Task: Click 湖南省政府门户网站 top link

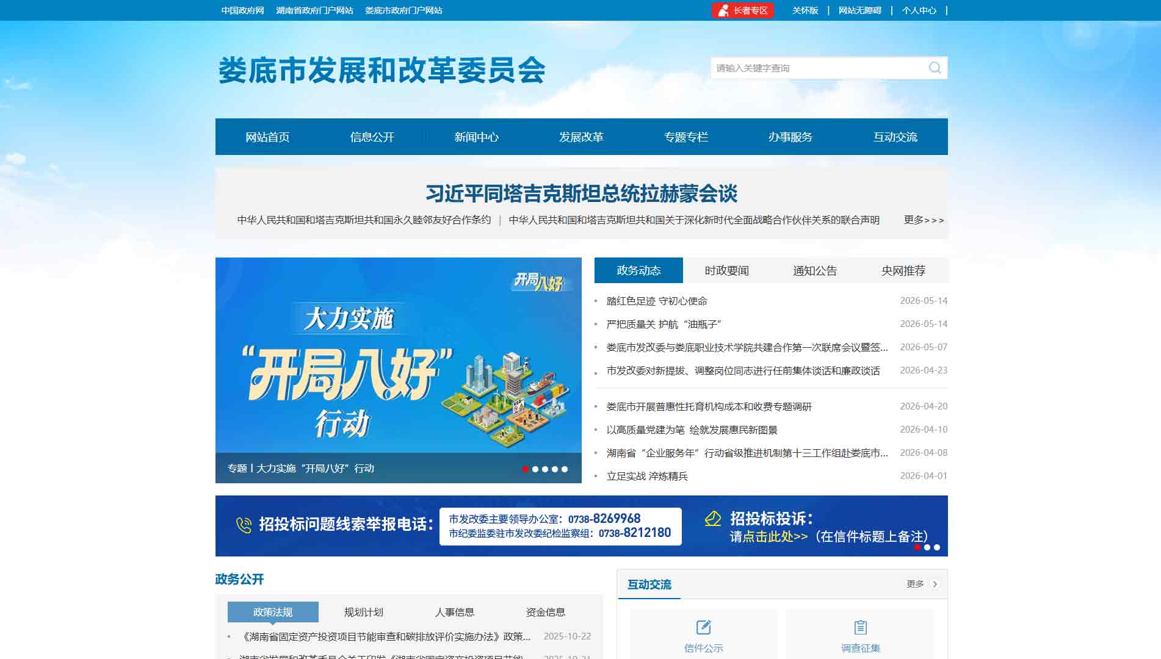Action: point(314,10)
